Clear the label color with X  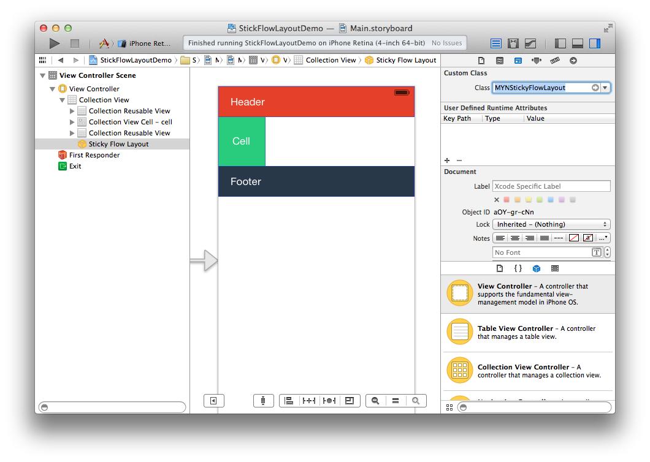497,200
